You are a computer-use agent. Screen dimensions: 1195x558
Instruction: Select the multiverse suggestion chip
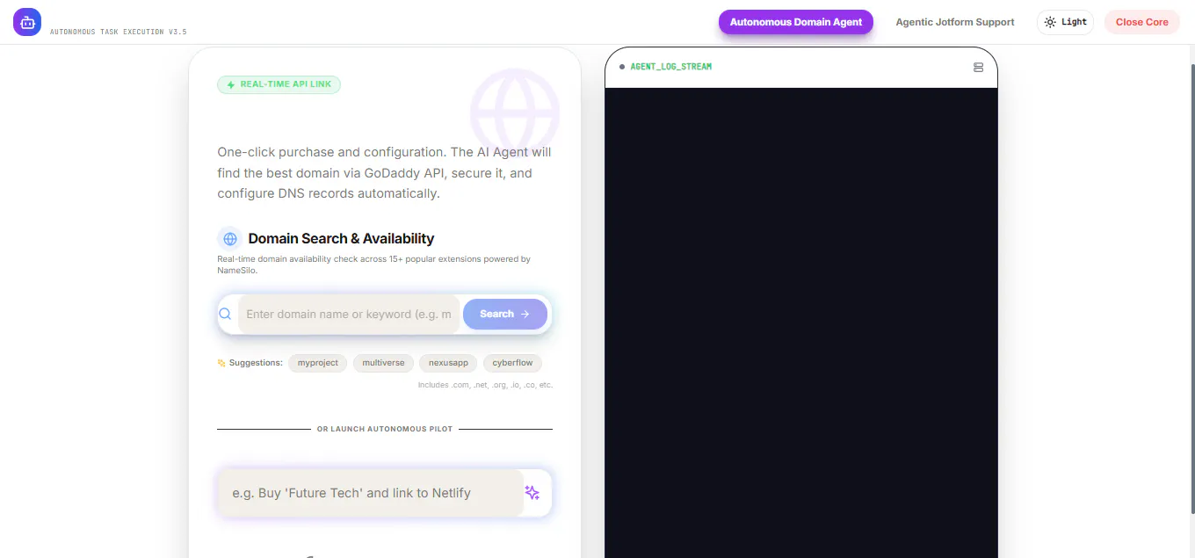(383, 363)
